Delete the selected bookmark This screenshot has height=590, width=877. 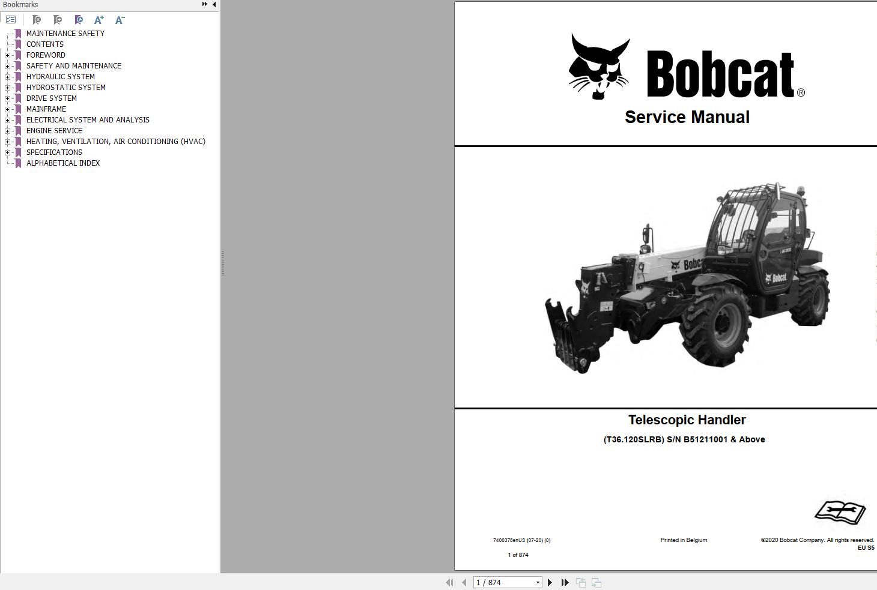click(x=37, y=20)
